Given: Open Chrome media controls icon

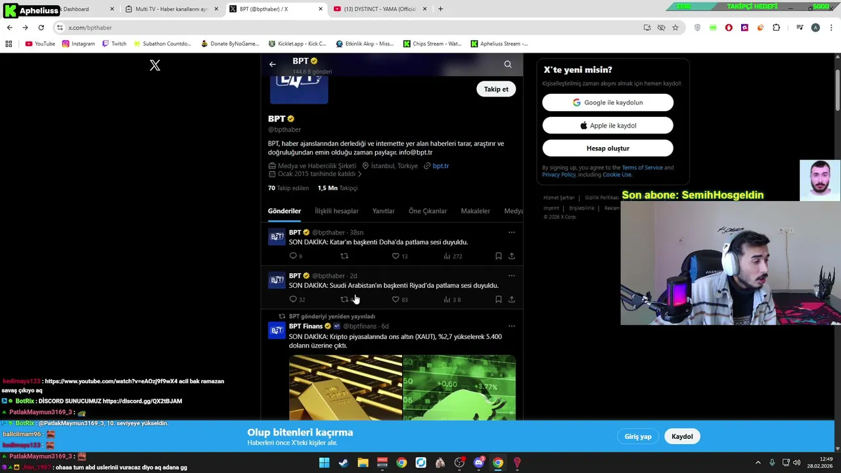Looking at the screenshot, I should 800,28.
